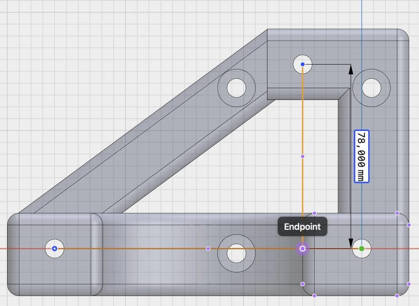This screenshot has height=306, width=419.
Task: Click the purple point left of the Endpoint marker
Action: [x=208, y=248]
